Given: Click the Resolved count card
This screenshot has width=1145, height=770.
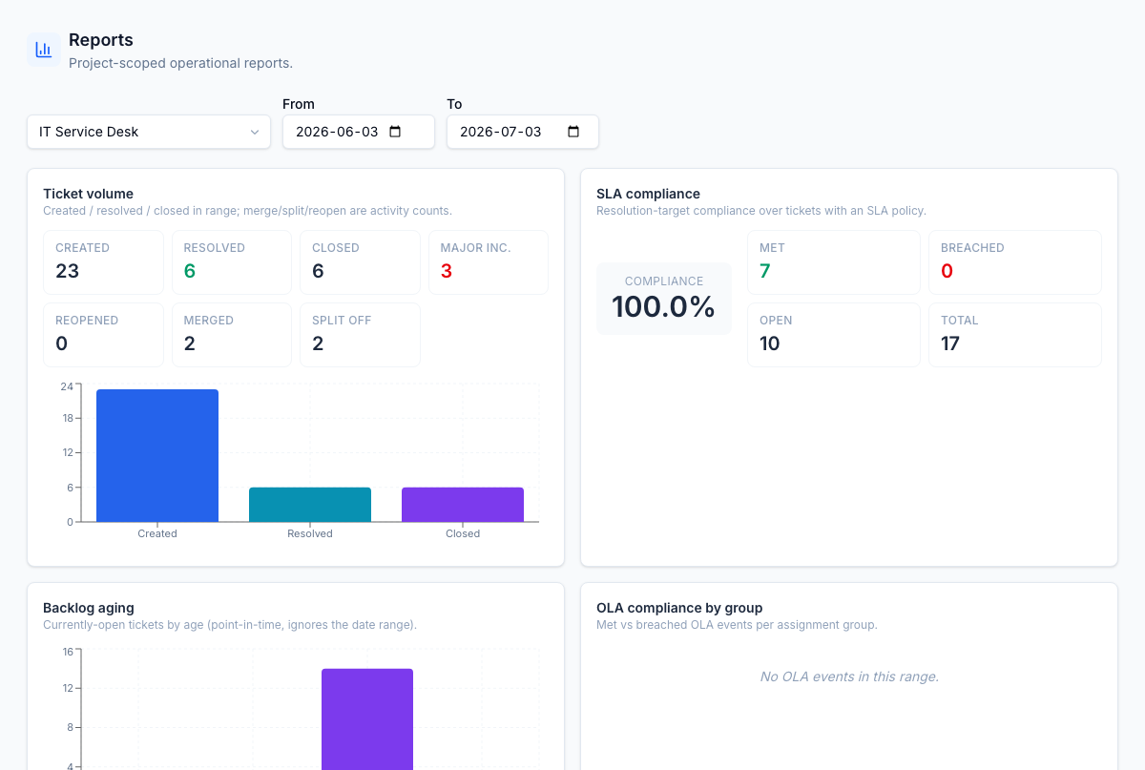Looking at the screenshot, I should pos(232,262).
